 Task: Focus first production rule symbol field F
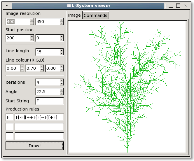coord(10,117)
